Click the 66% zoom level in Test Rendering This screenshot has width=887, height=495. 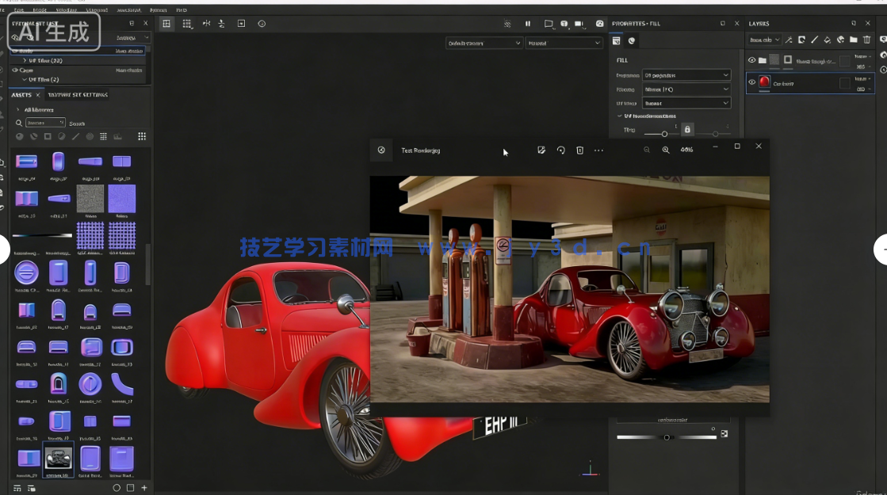(686, 150)
